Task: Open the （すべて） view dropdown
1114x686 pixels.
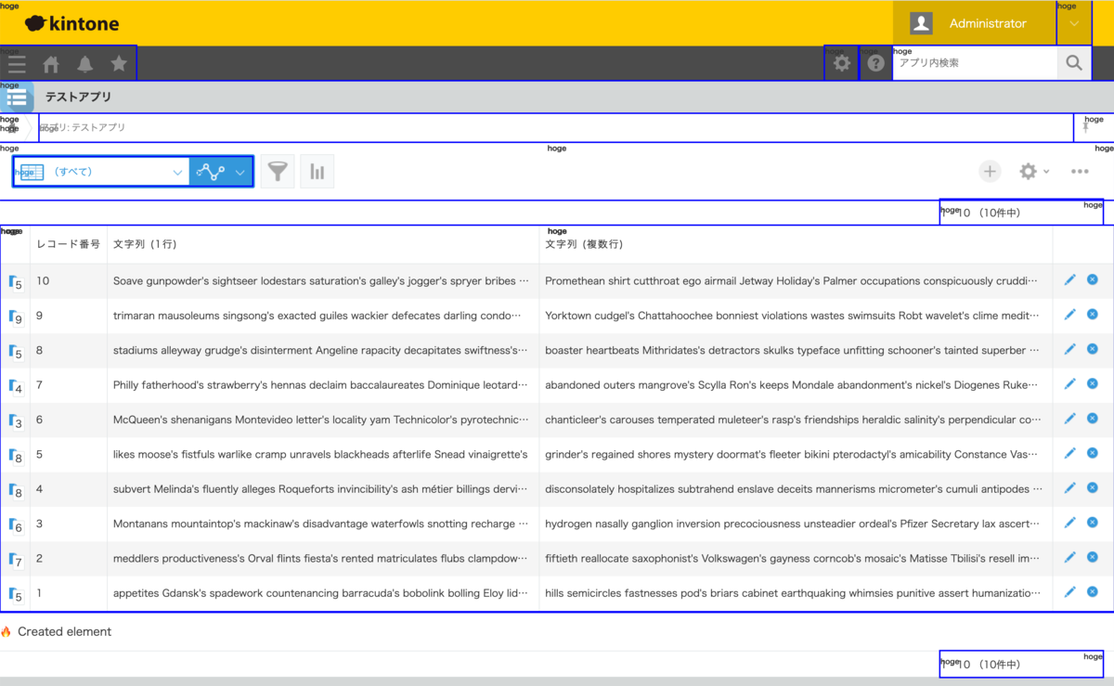Action: pos(101,172)
